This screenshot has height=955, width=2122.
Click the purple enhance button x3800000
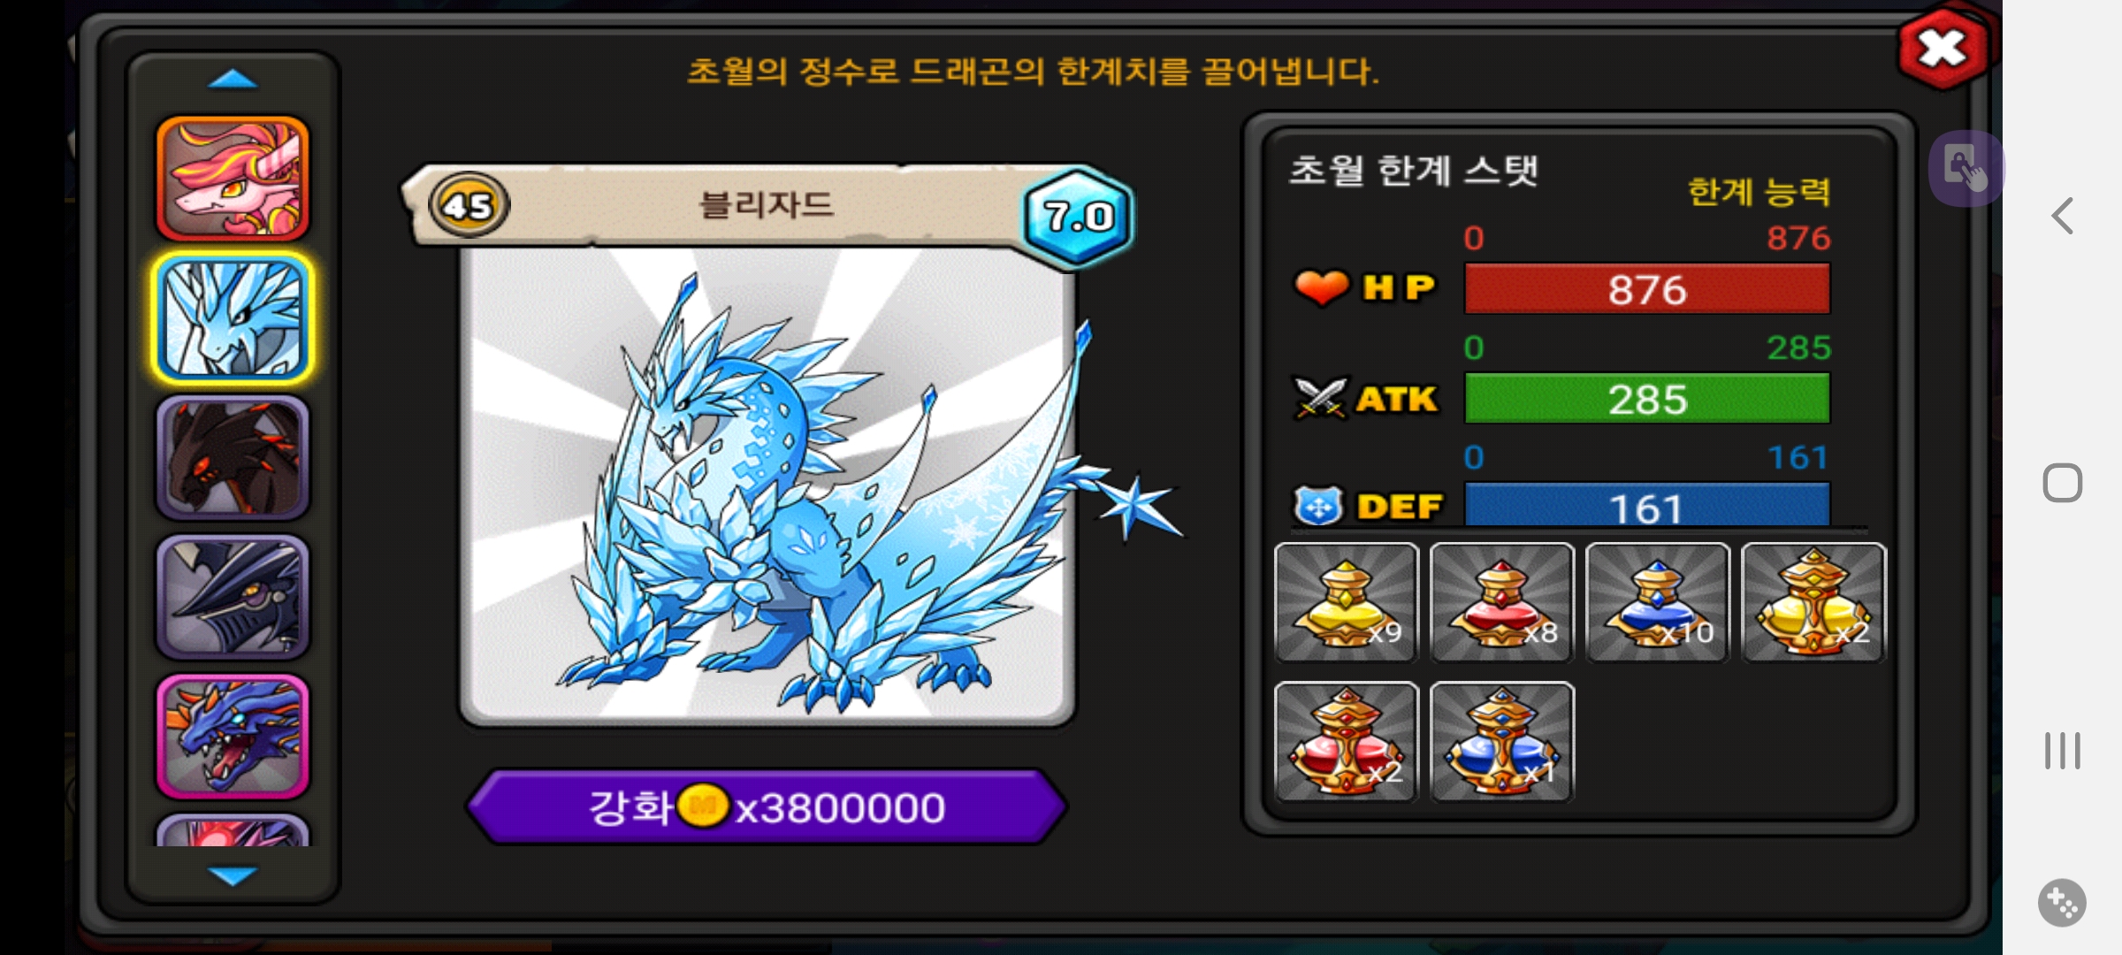click(x=767, y=806)
